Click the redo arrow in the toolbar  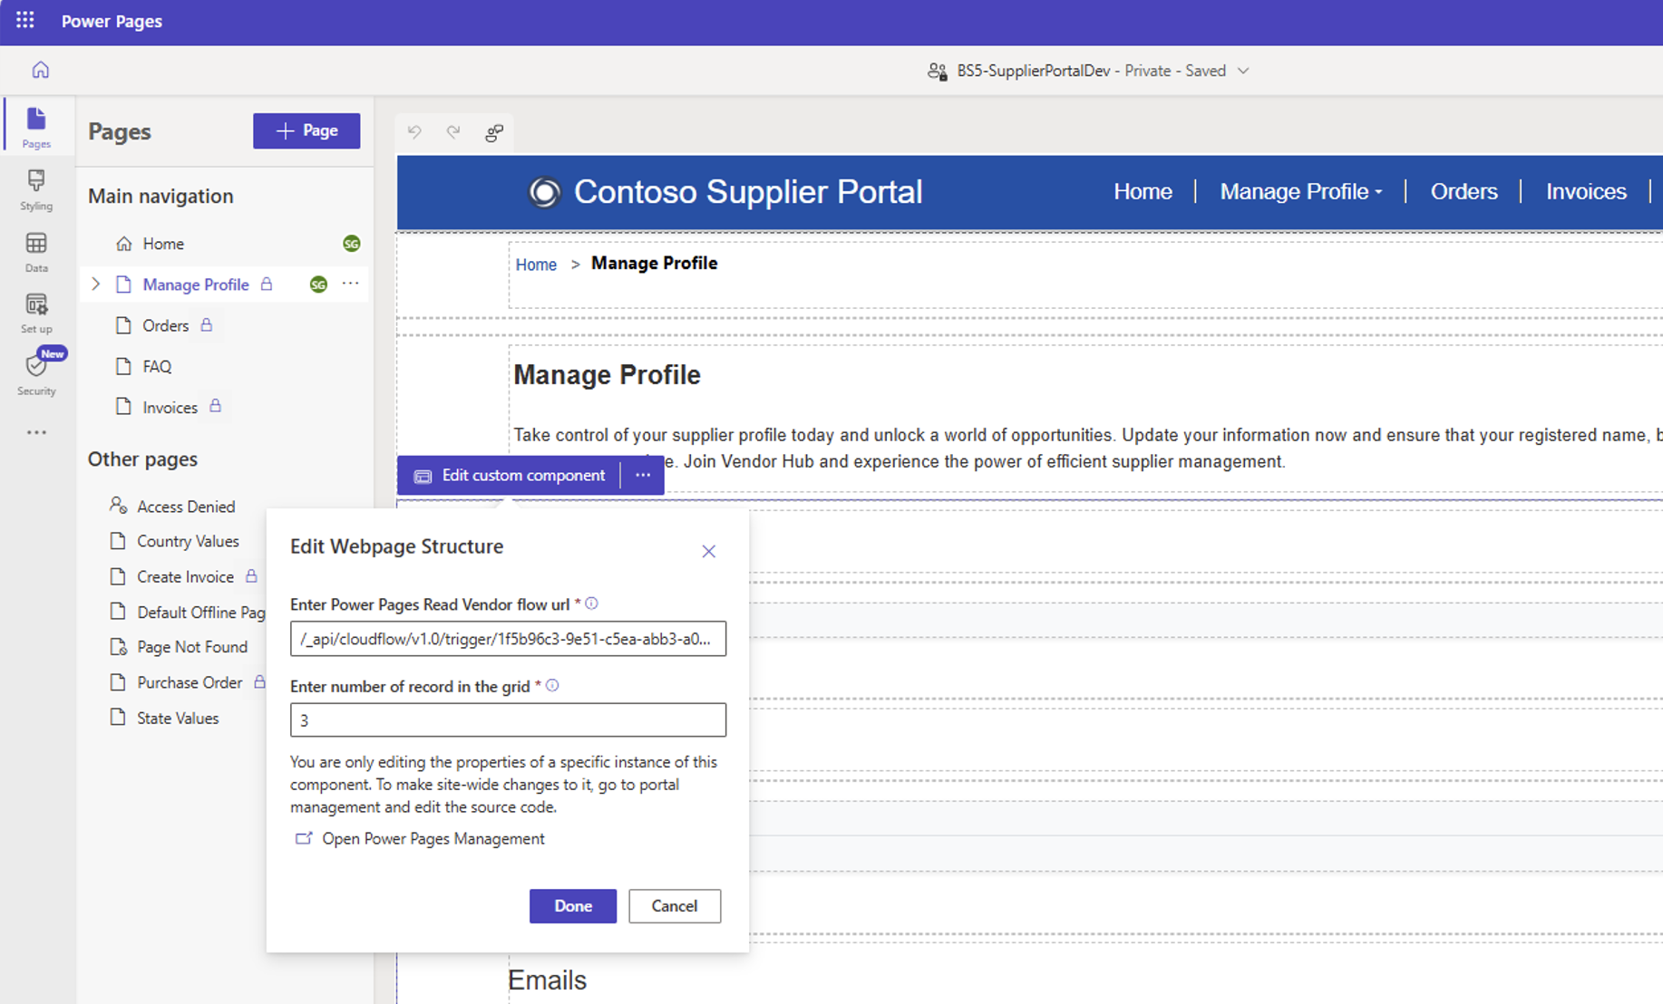(453, 132)
